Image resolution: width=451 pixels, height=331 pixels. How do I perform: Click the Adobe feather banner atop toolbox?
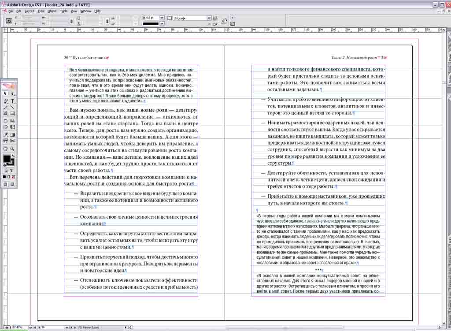coord(9,86)
